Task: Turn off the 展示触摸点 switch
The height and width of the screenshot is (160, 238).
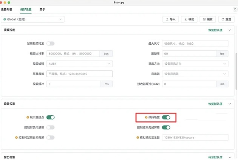Action: click(50, 117)
